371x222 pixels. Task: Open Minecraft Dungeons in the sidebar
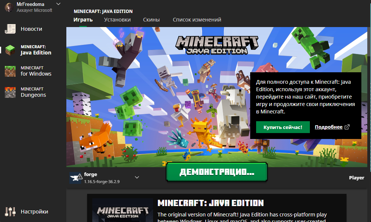33,92
